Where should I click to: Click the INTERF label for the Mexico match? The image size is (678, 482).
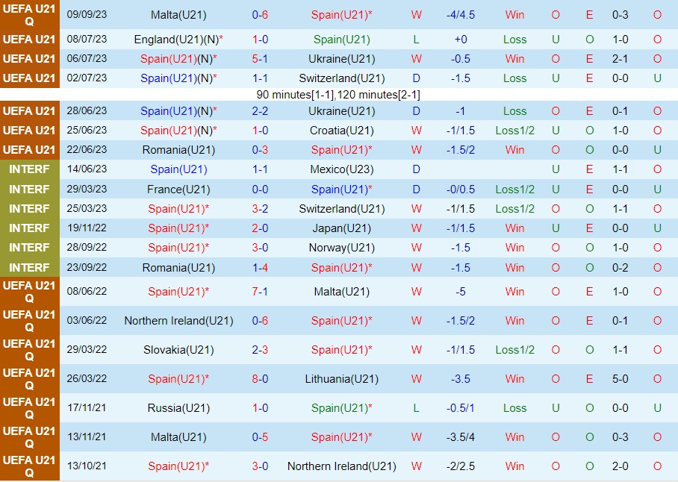[x=29, y=169]
